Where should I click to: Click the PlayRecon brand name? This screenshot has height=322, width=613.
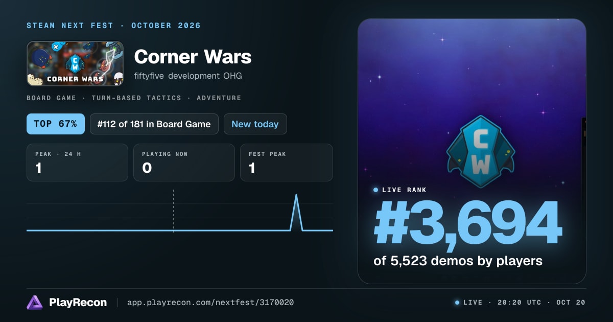[78, 303]
